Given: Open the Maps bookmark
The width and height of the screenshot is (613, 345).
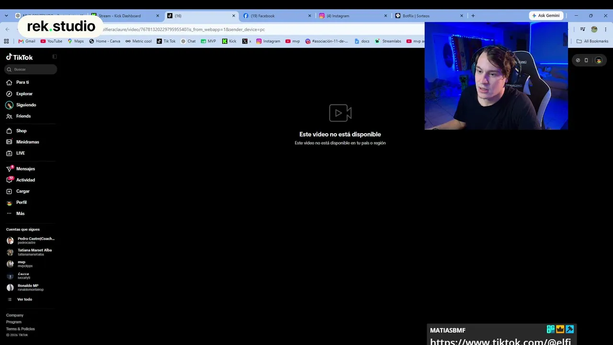Looking at the screenshot, I should click(76, 41).
